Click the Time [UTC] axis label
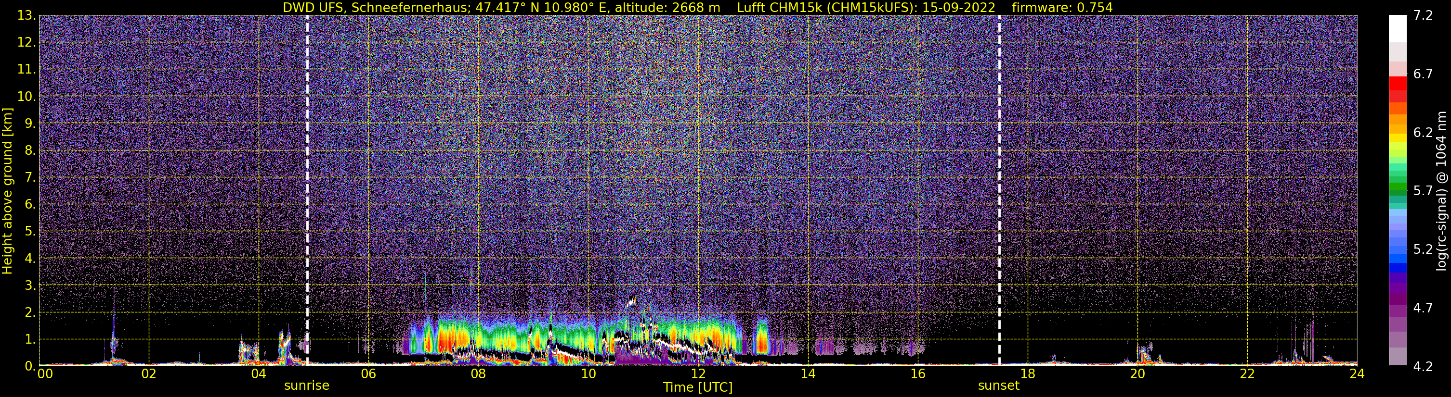This screenshot has width=1451, height=397. point(698,387)
